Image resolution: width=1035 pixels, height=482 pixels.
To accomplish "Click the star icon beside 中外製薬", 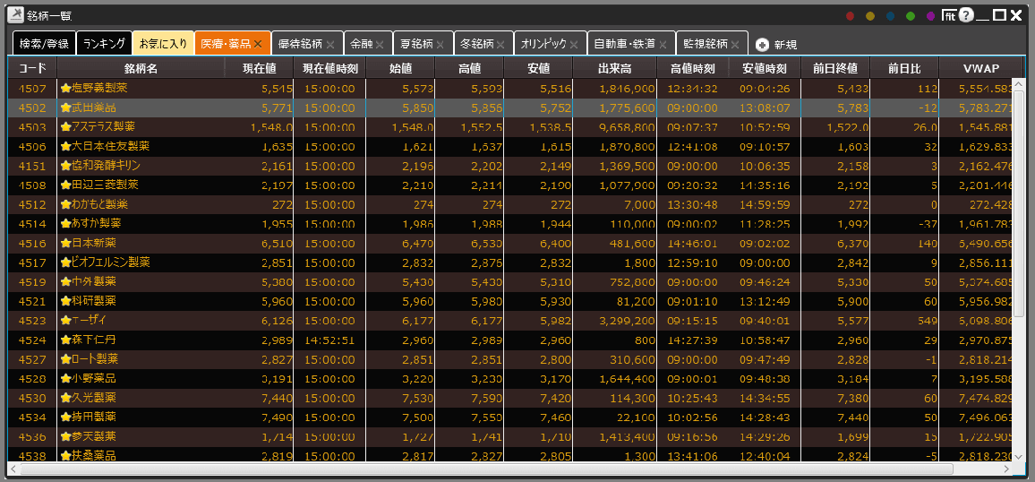I will pyautogui.click(x=65, y=281).
